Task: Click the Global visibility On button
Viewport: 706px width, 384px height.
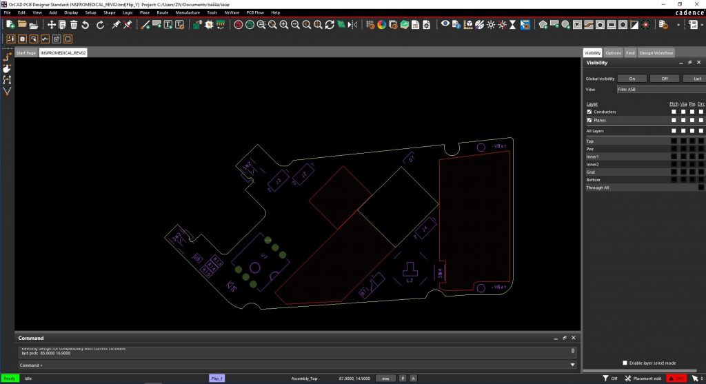Action: 632,79
